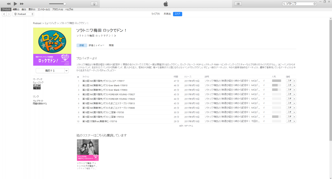332x179 pixels.
Task: Click the info icon on the 第16回 row
Action: (x=264, y=112)
